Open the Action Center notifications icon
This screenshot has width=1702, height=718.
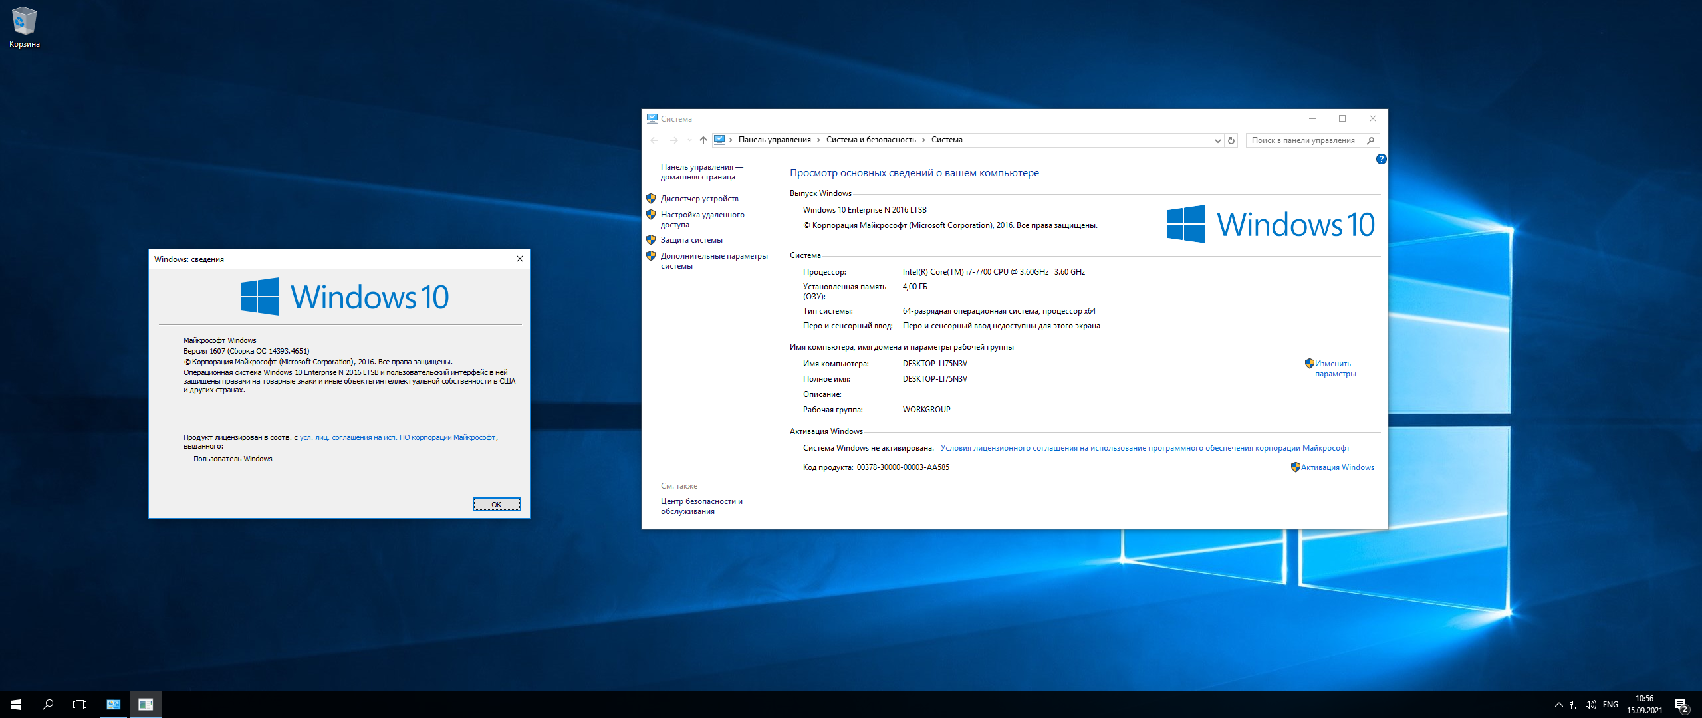(1682, 705)
